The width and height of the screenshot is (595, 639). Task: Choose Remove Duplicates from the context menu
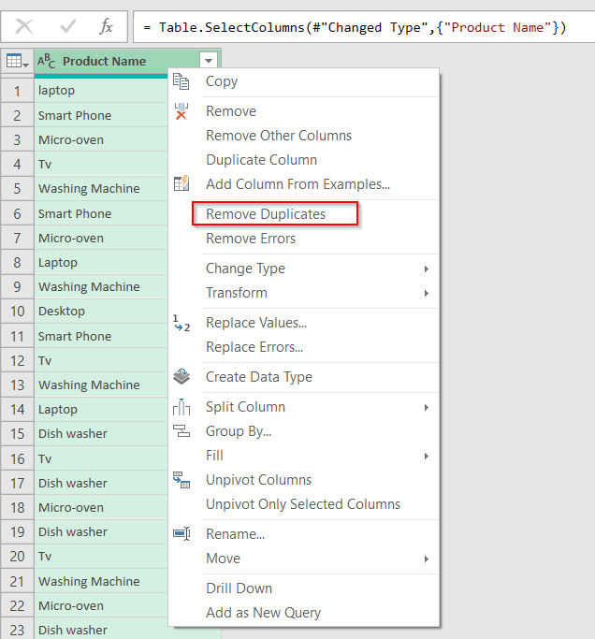(266, 214)
